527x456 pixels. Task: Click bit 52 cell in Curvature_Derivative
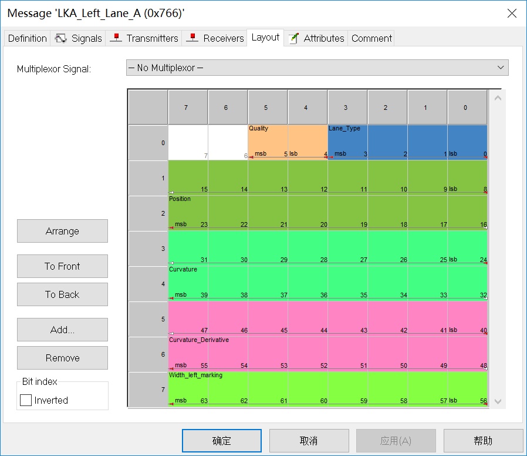click(x=308, y=354)
